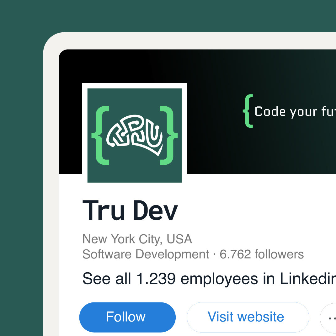Viewport: 336px width, 336px height.
Task: Click the black cover banner background
Action: pos(220,147)
